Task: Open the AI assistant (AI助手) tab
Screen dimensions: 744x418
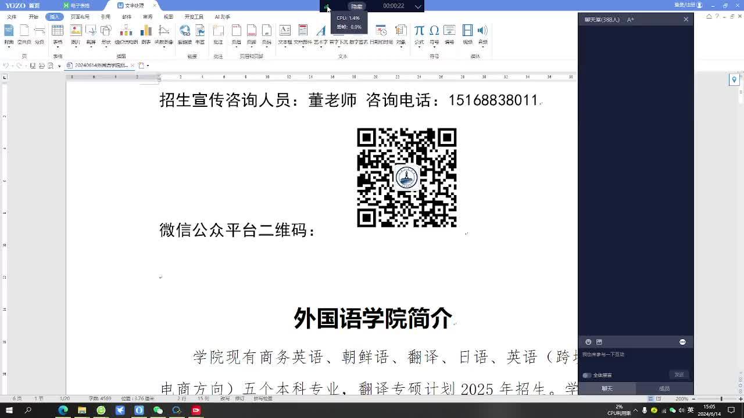Action: click(x=222, y=17)
